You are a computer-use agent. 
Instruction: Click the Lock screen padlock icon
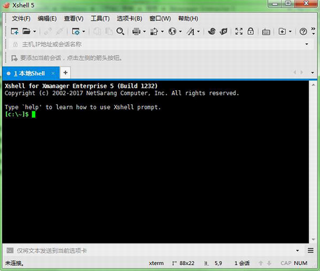250,31
